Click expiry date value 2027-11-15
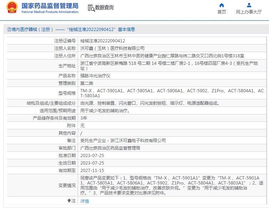The height and width of the screenshot is (208, 269). point(92,171)
